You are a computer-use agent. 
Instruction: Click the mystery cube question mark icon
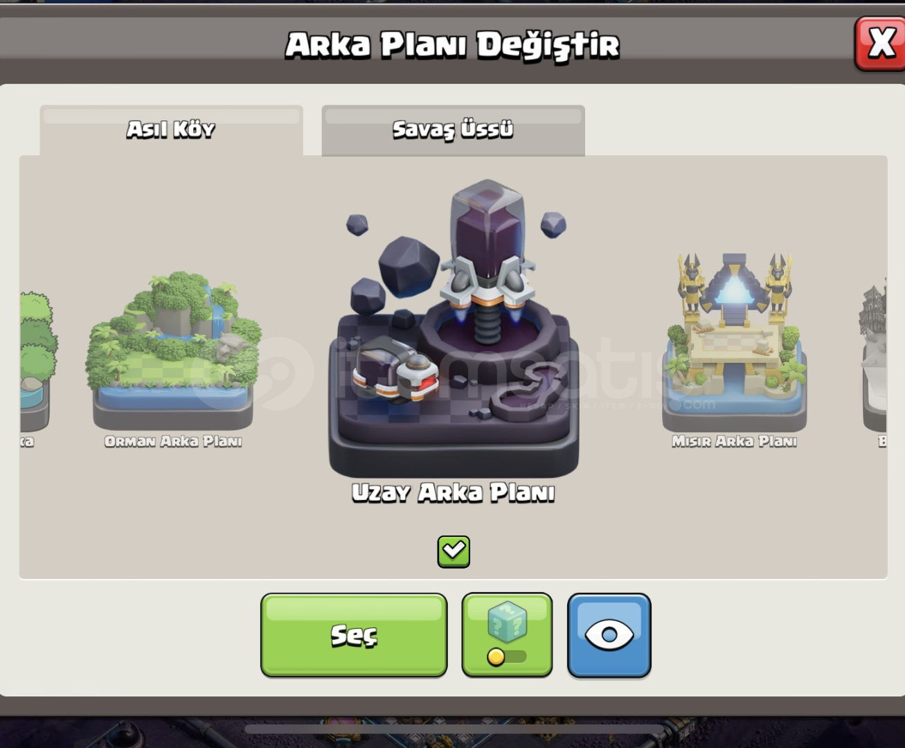507,621
